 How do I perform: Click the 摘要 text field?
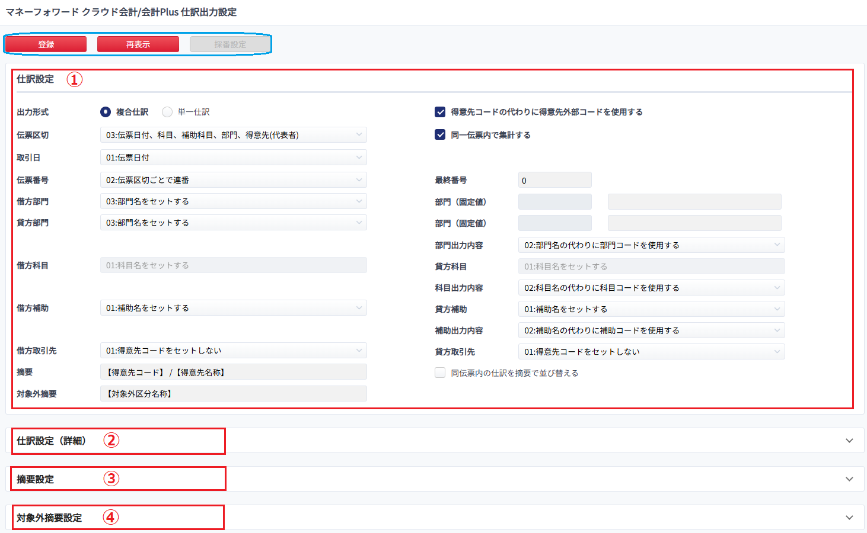click(x=233, y=372)
